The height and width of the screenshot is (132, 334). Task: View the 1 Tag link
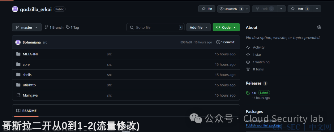[x=73, y=27]
